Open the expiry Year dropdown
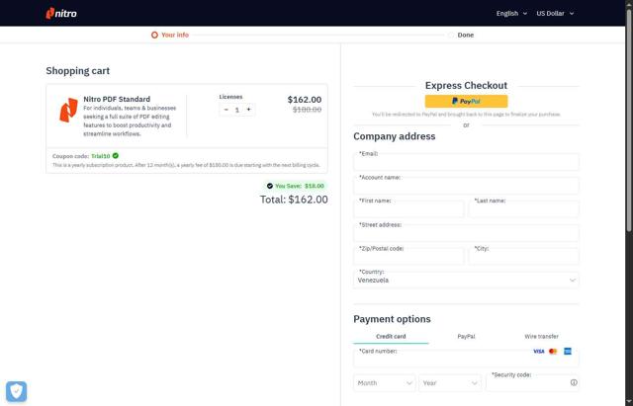The width and height of the screenshot is (633, 406). click(450, 383)
